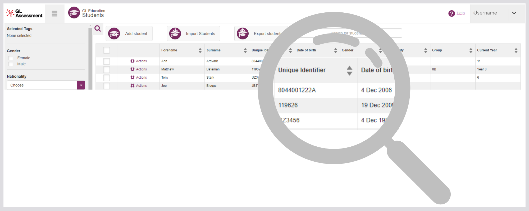Image resolution: width=529 pixels, height=211 pixels.
Task: Tick the Female gender checkbox
Action: coord(11,58)
